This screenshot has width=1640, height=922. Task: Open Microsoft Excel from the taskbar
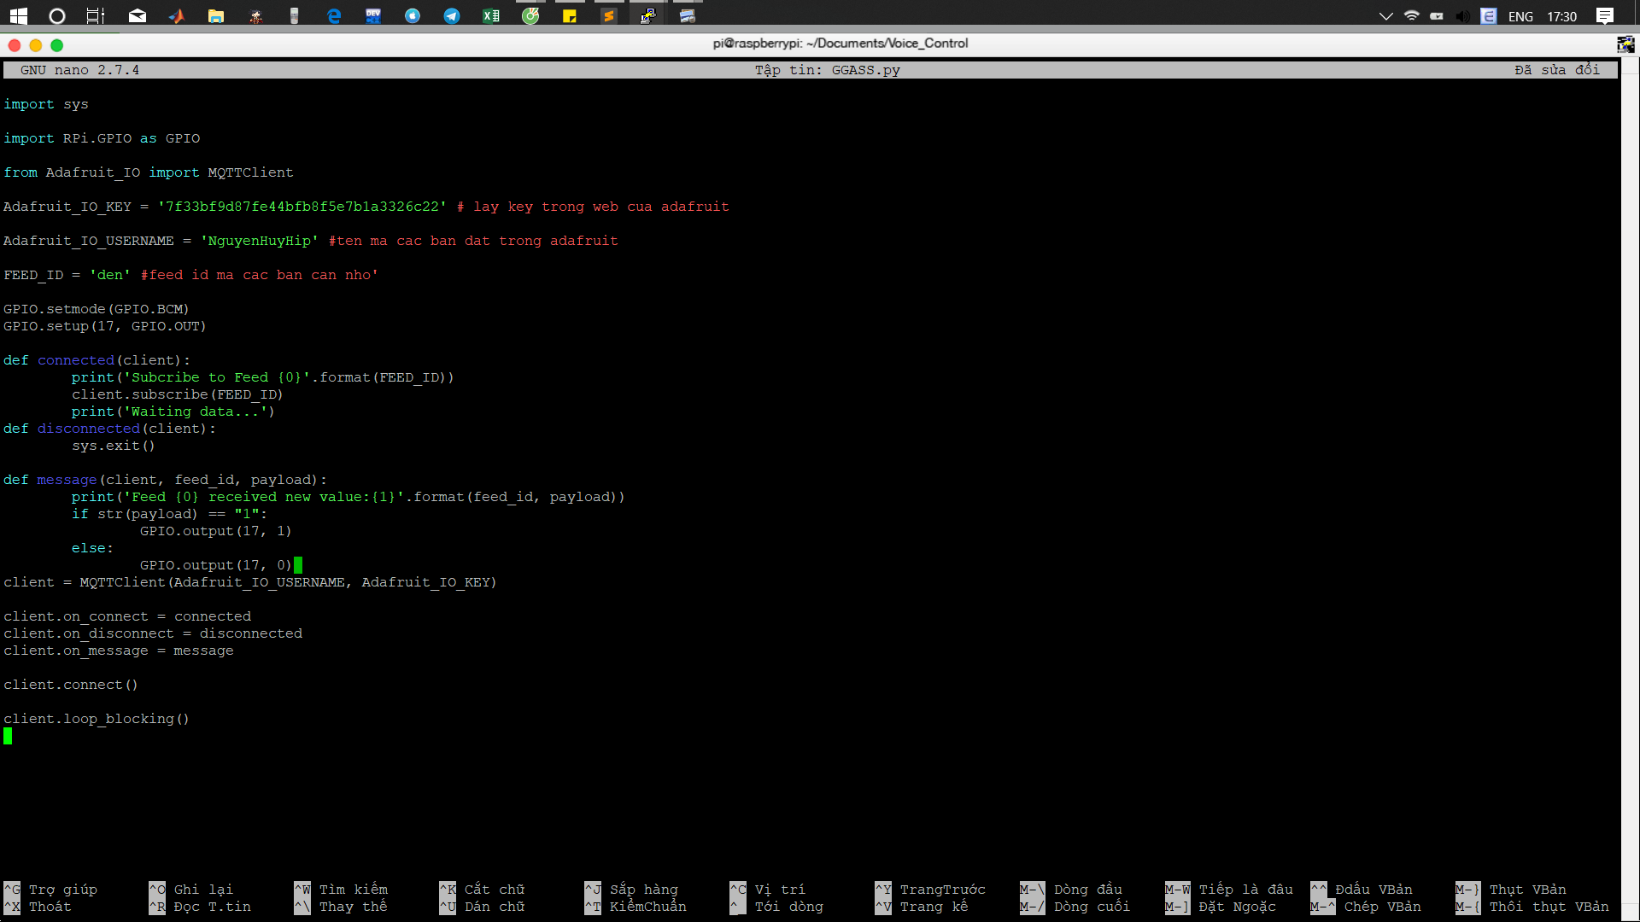tap(491, 15)
